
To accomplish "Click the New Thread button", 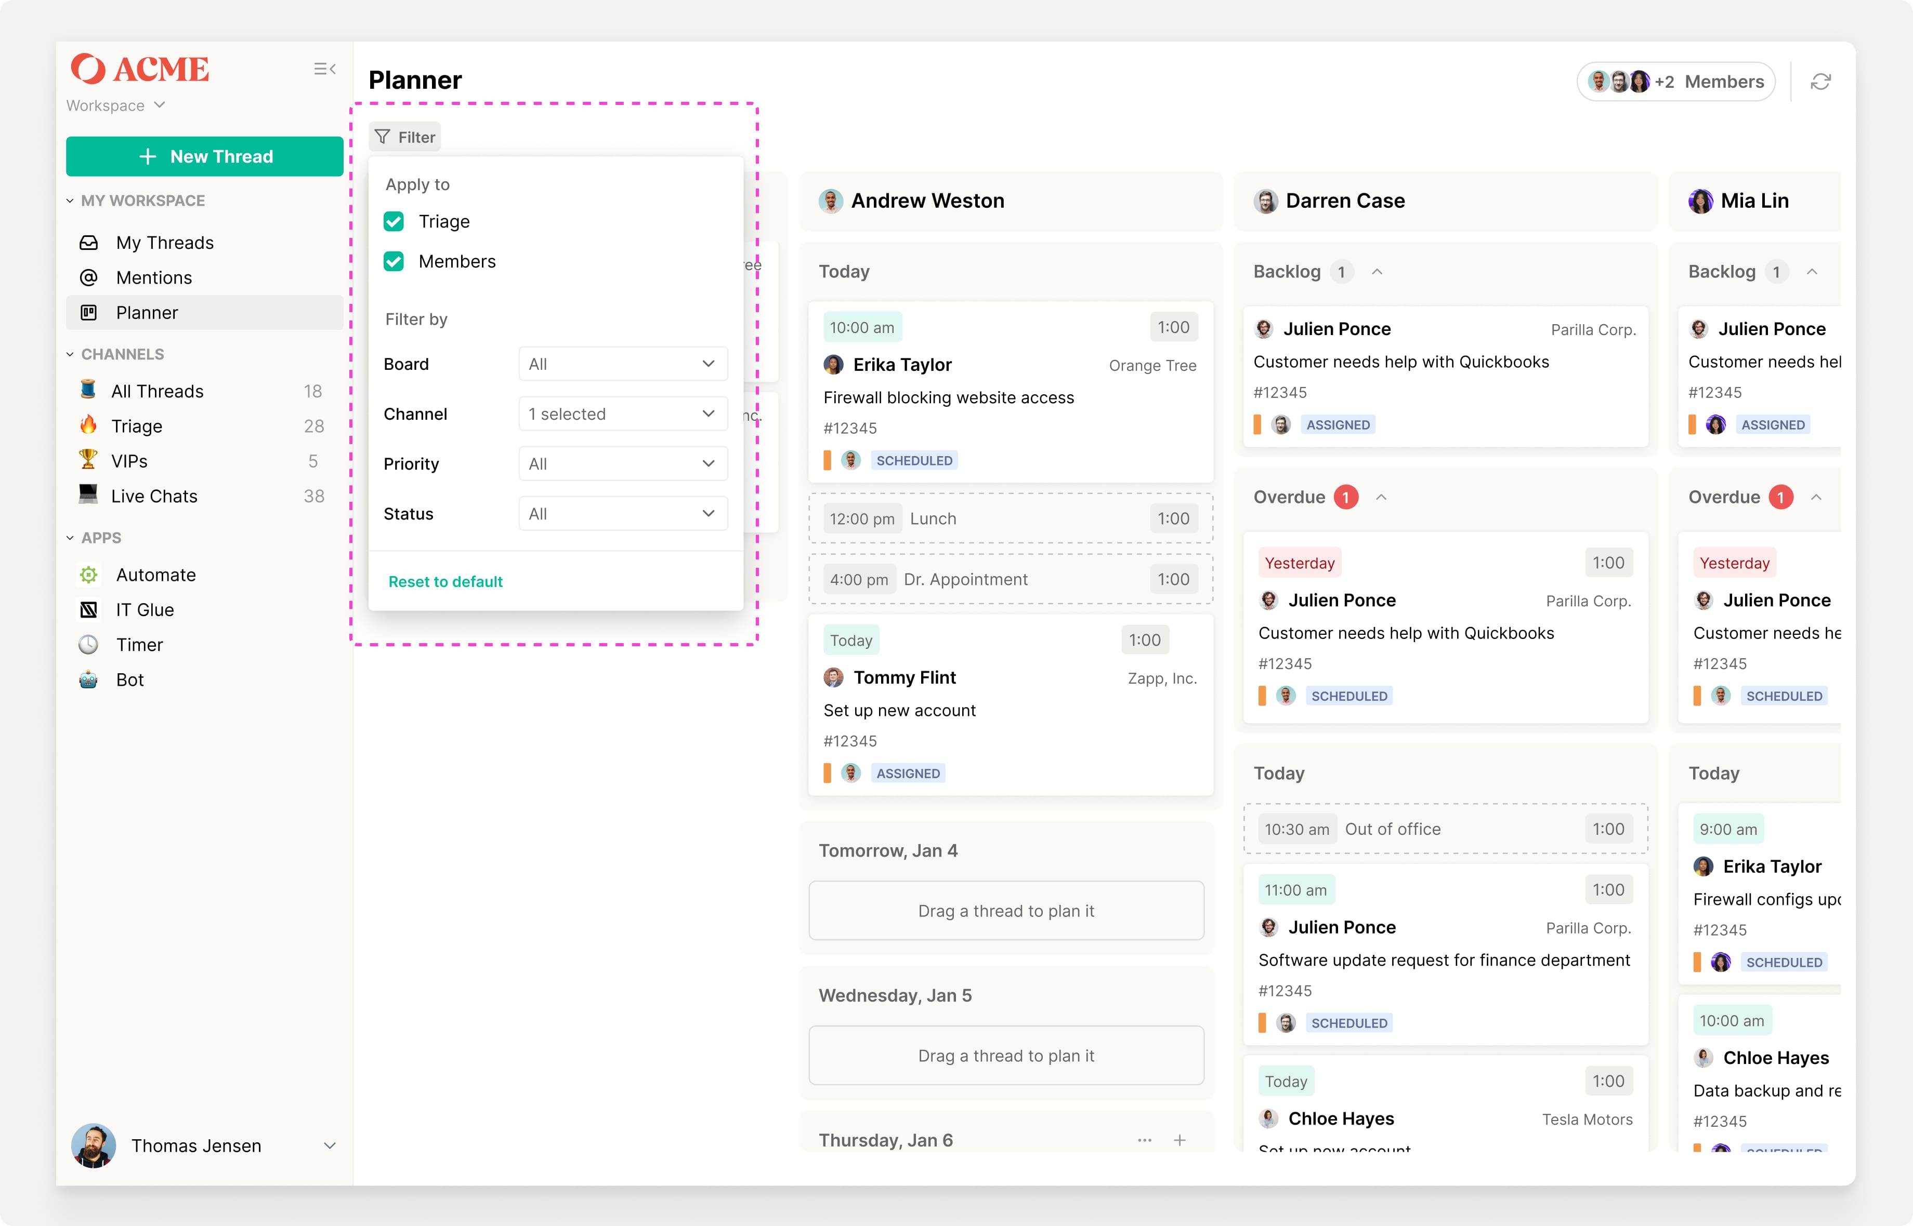I will (x=205, y=157).
